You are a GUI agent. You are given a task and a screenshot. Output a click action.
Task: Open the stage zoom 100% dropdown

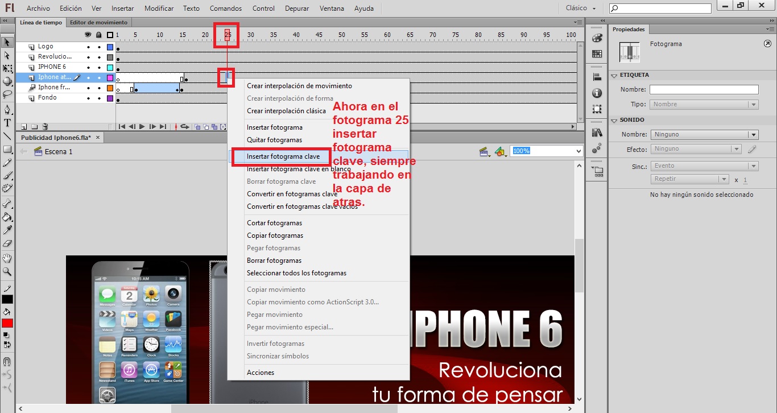tap(579, 151)
